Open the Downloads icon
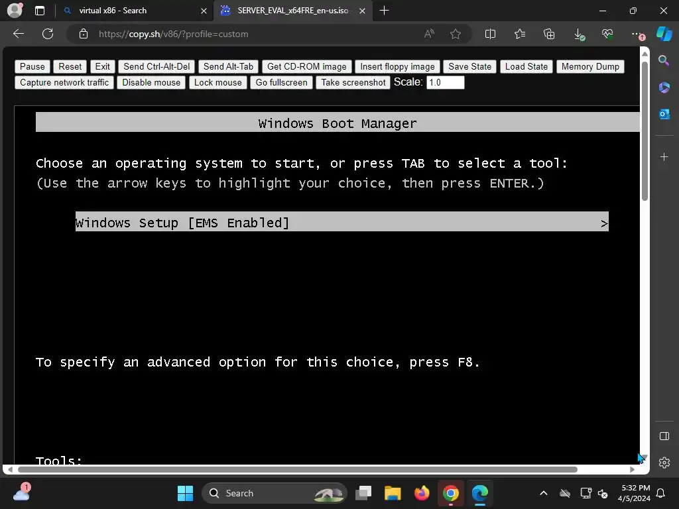 (x=579, y=34)
